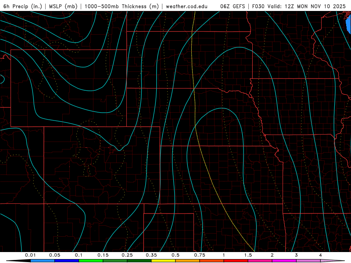Click the weather.cod.edu source text

click(x=186, y=6)
